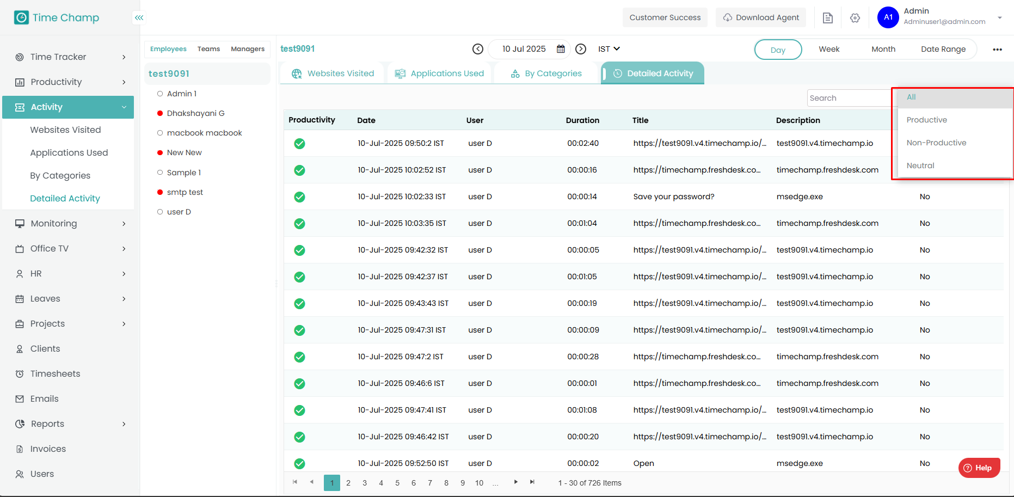
Task: Open the calendar date picker icon
Action: [561, 49]
